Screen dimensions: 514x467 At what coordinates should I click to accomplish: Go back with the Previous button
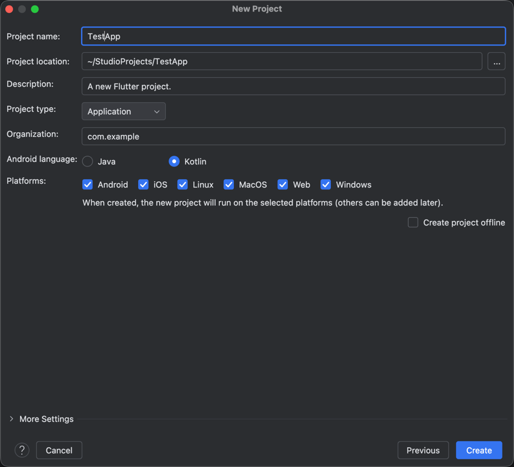point(423,450)
